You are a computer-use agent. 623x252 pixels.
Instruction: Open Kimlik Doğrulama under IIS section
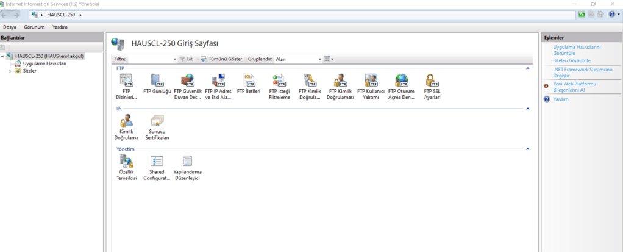click(x=126, y=121)
